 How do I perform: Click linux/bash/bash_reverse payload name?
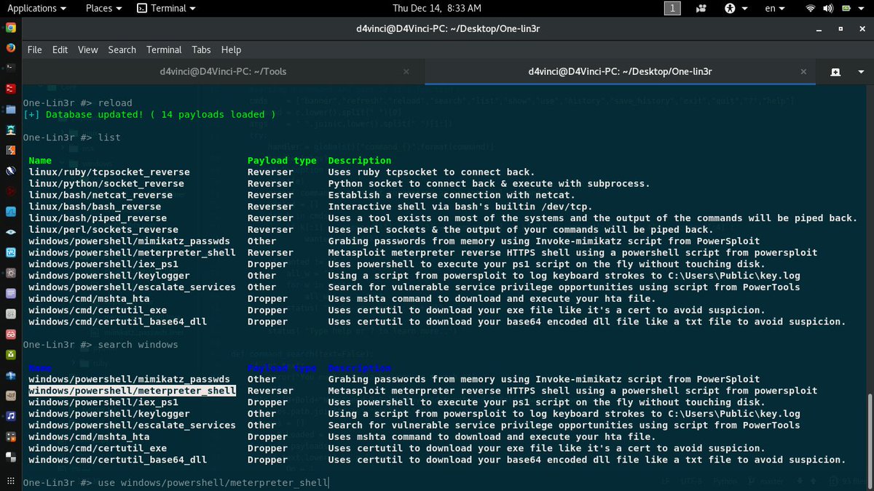click(95, 207)
